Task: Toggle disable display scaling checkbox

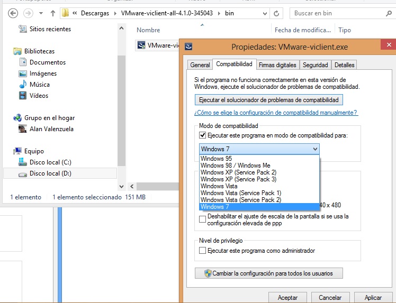Action: [x=203, y=219]
